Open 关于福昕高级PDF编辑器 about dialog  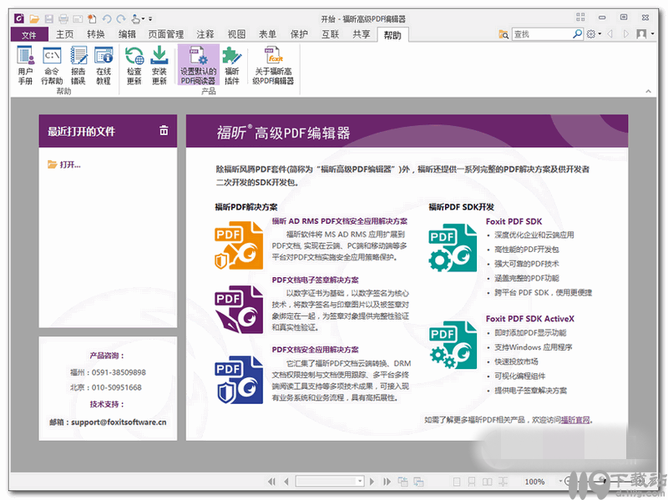[x=273, y=65]
